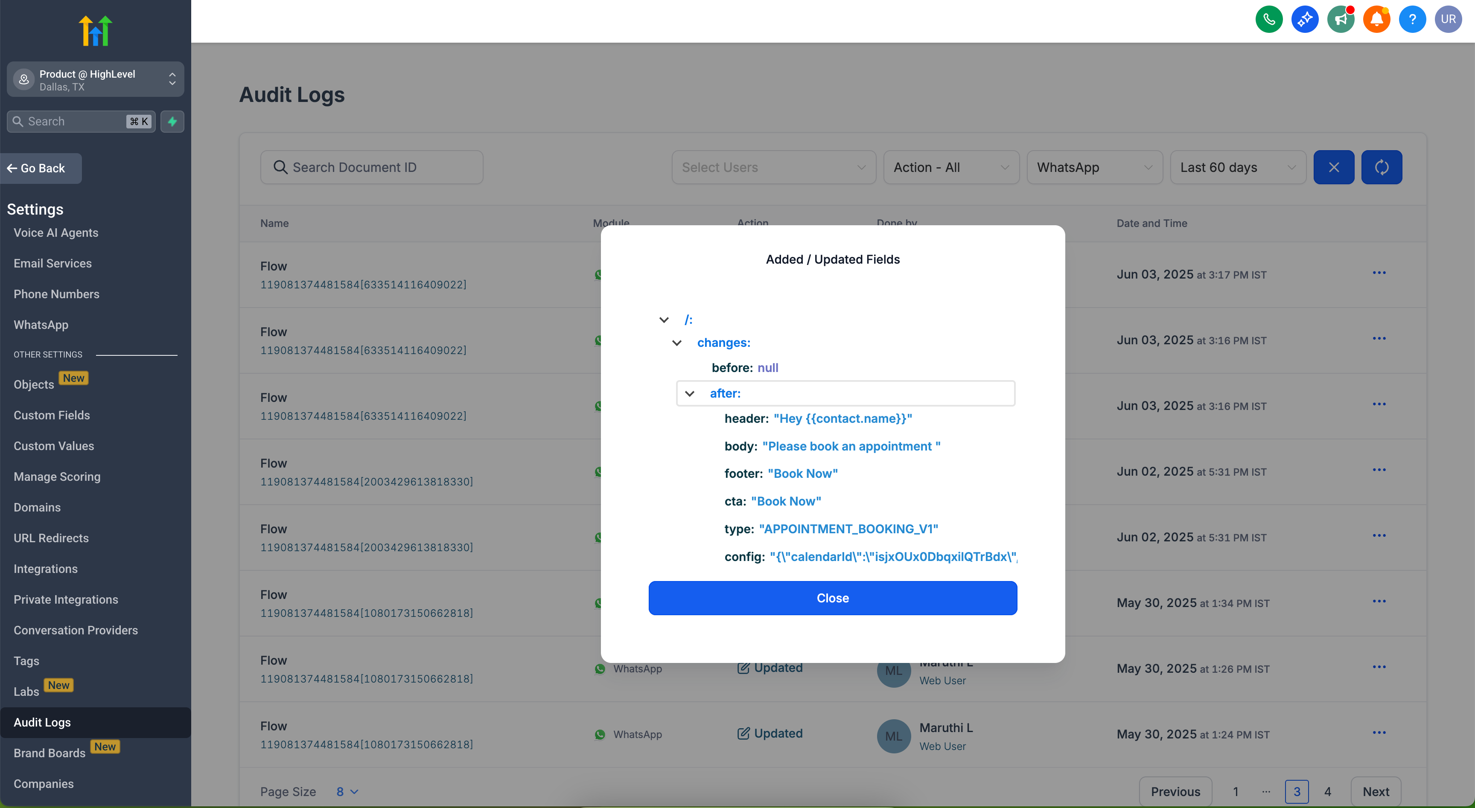This screenshot has width=1475, height=808.
Task: Open Integrations settings
Action: click(x=46, y=570)
